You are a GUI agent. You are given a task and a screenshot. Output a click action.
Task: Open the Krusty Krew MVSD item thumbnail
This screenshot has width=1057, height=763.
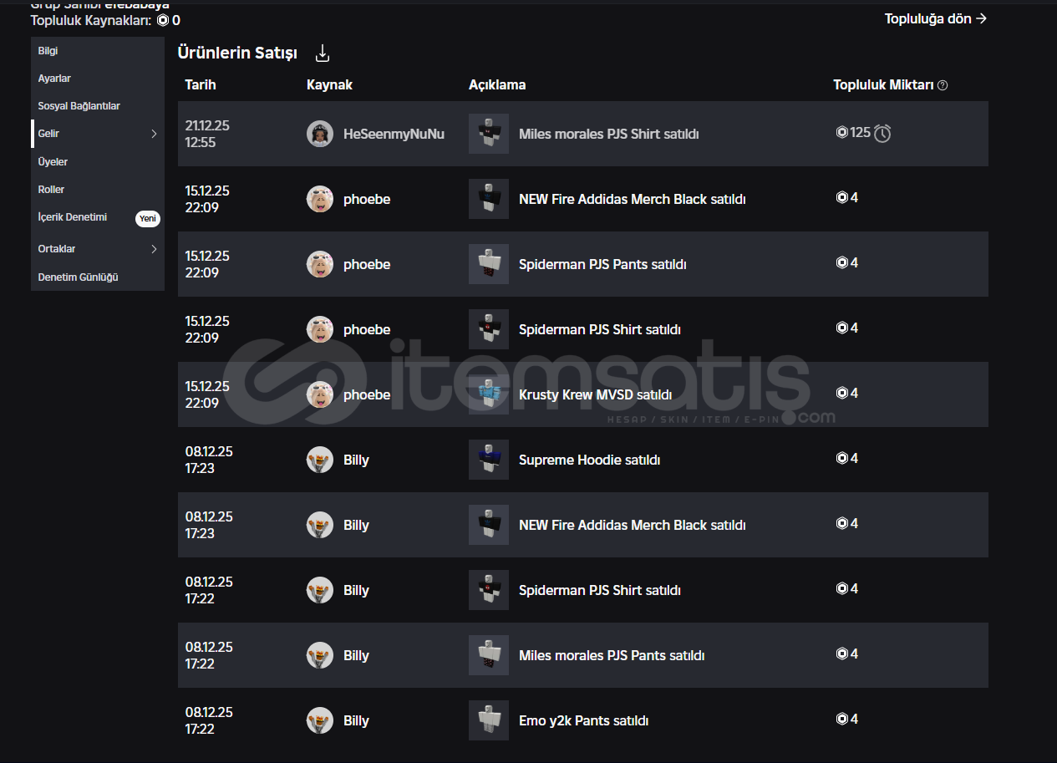[x=489, y=394]
